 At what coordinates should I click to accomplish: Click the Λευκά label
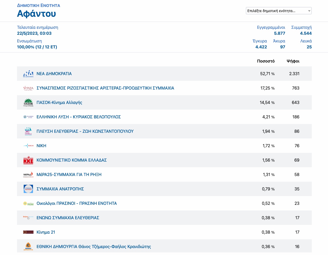point(306,41)
